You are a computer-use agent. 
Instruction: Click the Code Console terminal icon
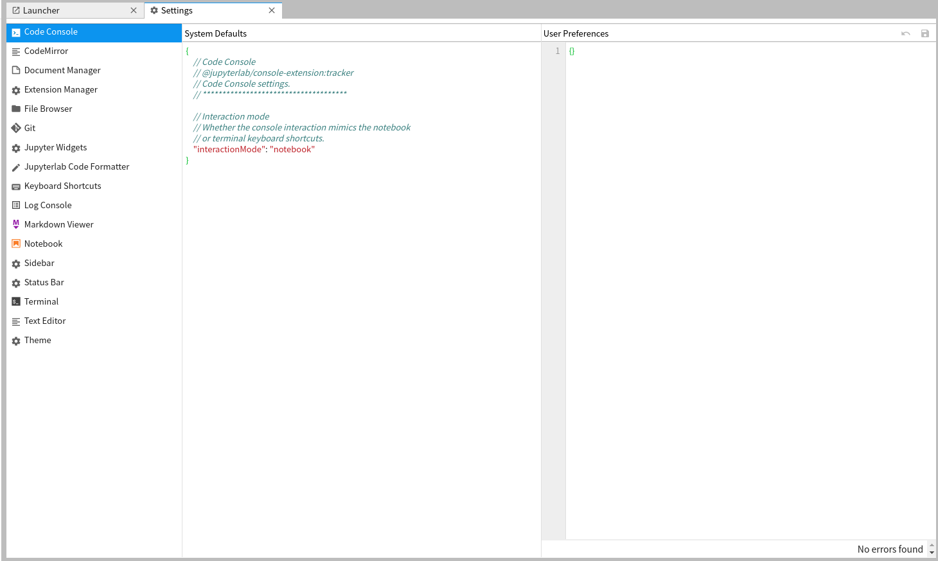16,33
